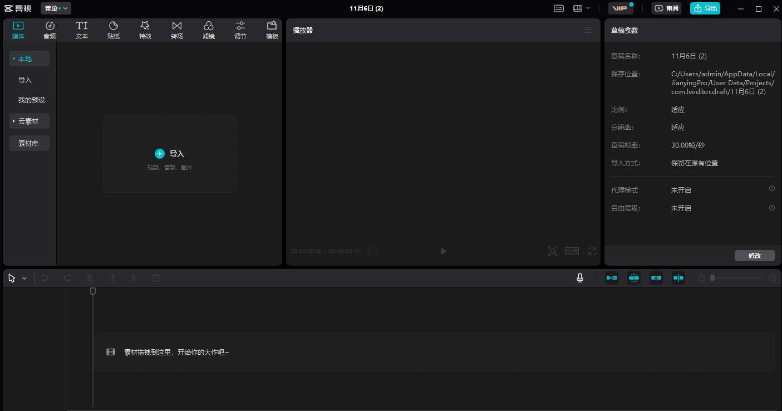Viewport: 782px width, 411px height.
Task: Click the 修改 button in draft parameters
Action: (x=754, y=256)
